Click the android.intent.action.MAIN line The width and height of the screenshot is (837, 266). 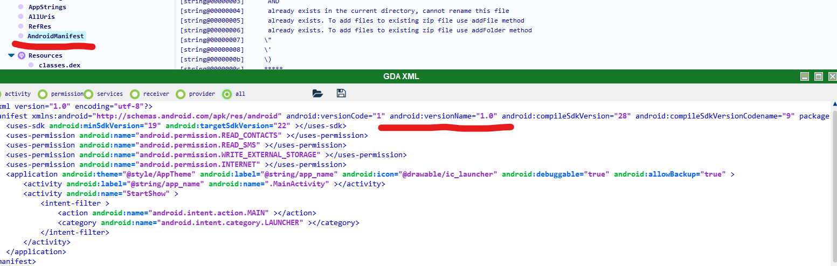coord(187,213)
